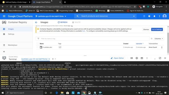Click the REFRESH button
The width and height of the screenshot is (169, 95).
click(x=63, y=22)
